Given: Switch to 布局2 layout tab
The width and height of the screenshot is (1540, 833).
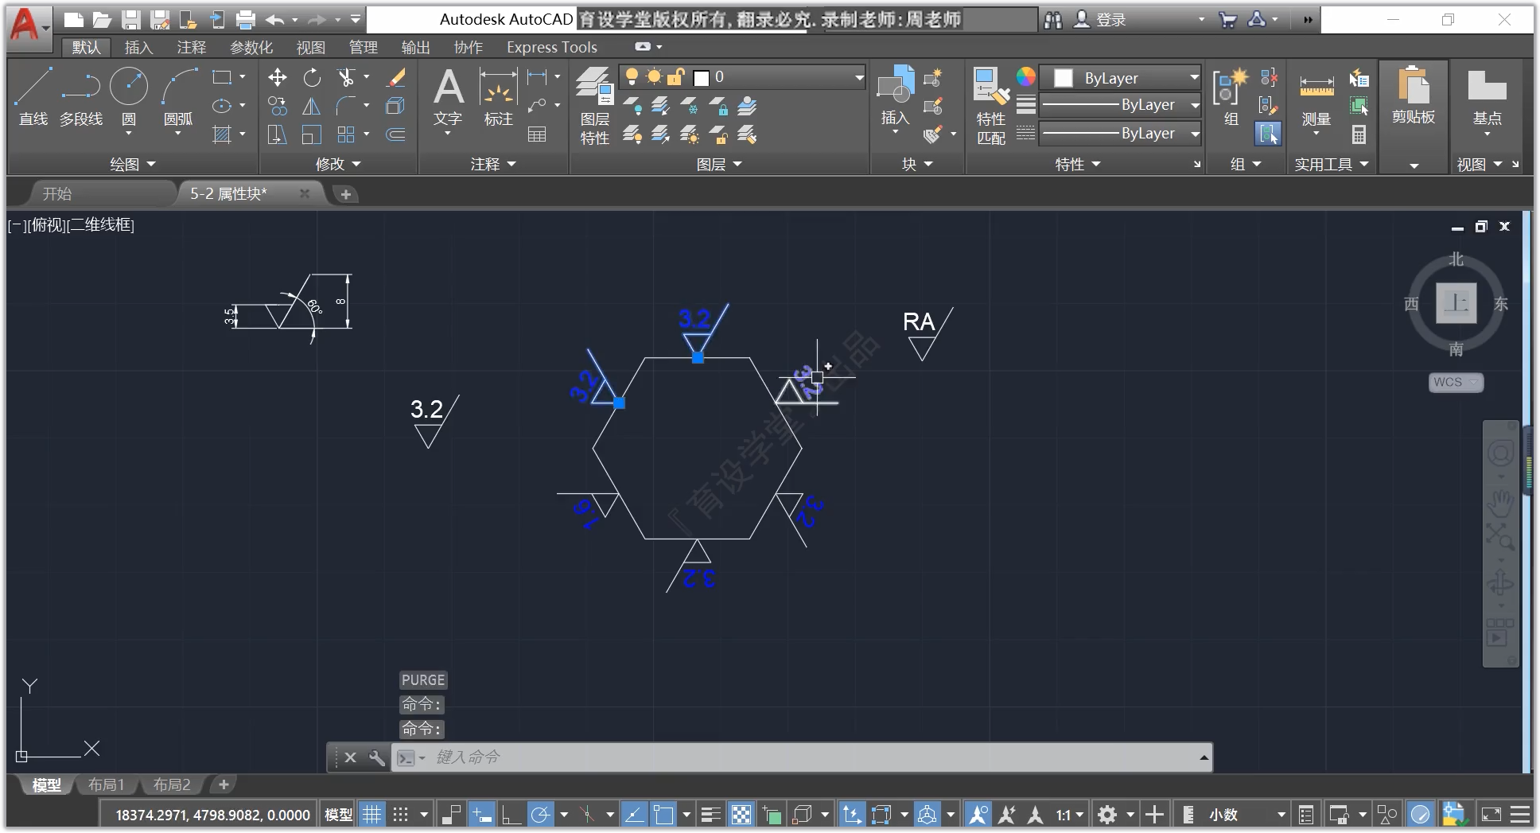Looking at the screenshot, I should [172, 785].
